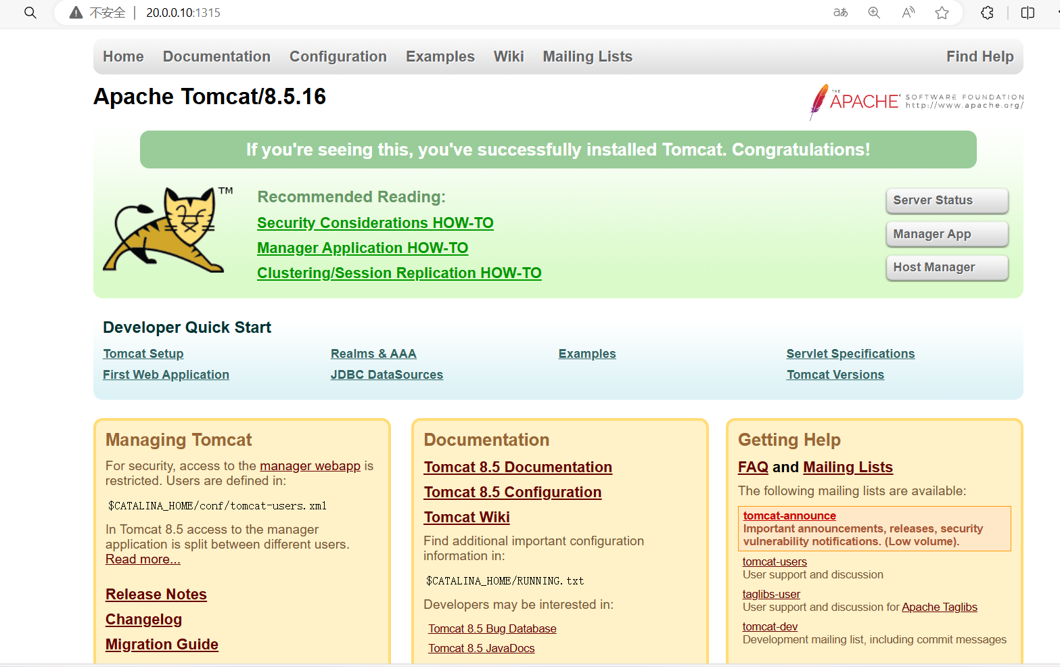Screen dimensions: 1060x667
Task: Click the $CATALINA_HOME/RUNNING.txt path text
Action: tap(505, 581)
